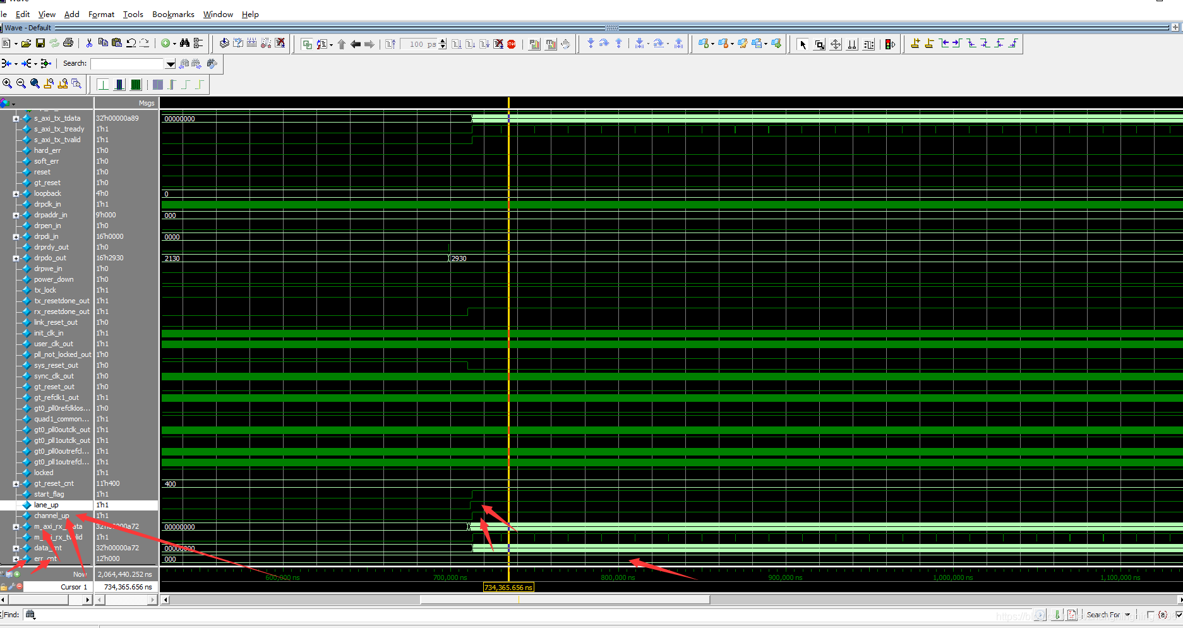Viewport: 1183px width, 628px height.
Task: Select the Zoom mouse mode icon
Action: [819, 44]
